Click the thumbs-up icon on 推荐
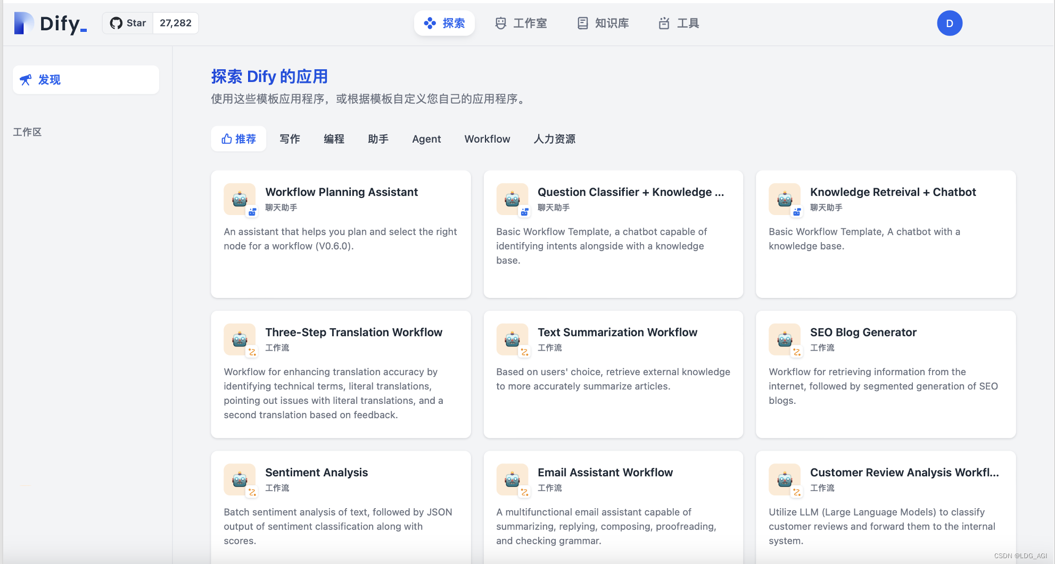The image size is (1055, 564). click(x=227, y=139)
